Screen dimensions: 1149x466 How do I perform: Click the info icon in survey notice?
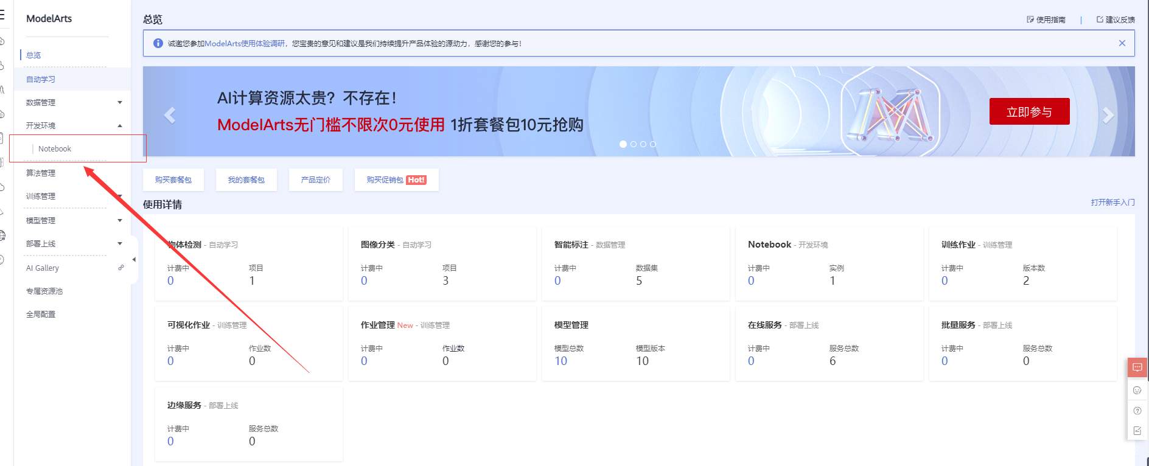click(158, 43)
